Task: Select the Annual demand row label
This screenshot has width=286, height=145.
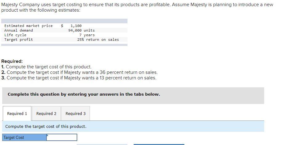Action: click(18, 30)
